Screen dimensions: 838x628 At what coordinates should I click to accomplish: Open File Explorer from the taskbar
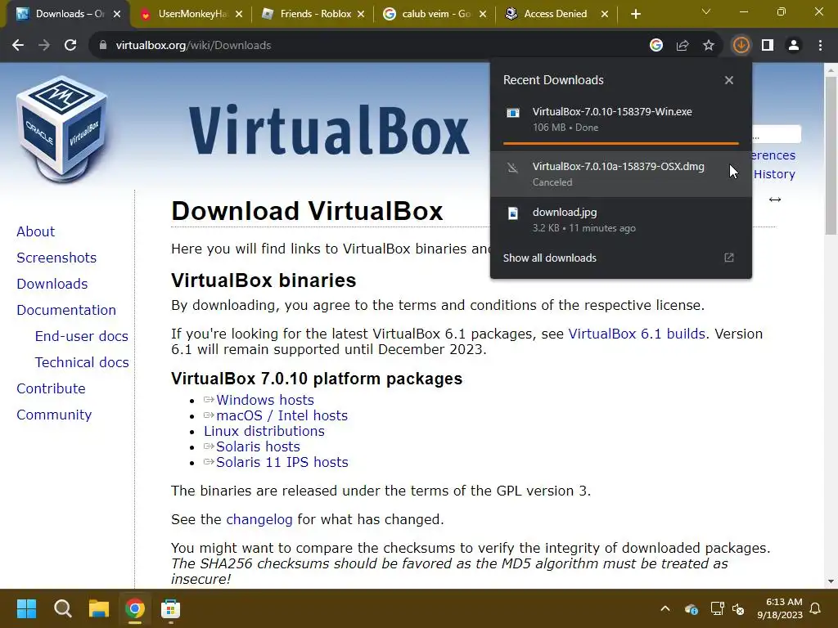(99, 608)
